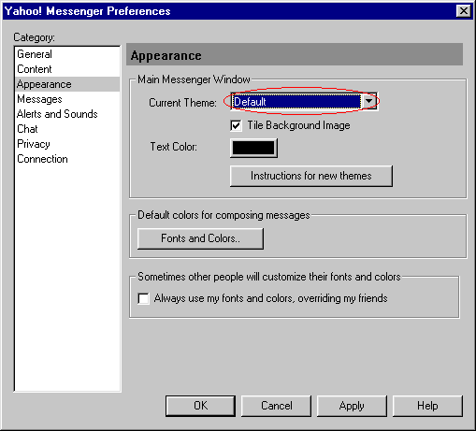Image resolution: width=476 pixels, height=431 pixels.
Task: Open Help for preferences
Action: point(427,406)
